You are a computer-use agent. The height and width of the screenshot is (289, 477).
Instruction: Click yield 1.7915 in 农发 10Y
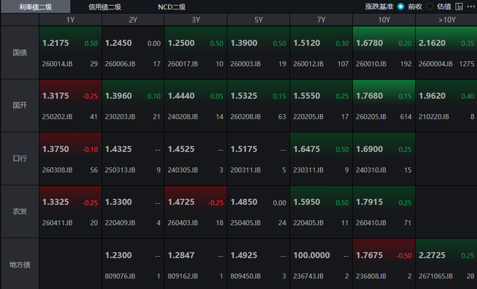369,202
